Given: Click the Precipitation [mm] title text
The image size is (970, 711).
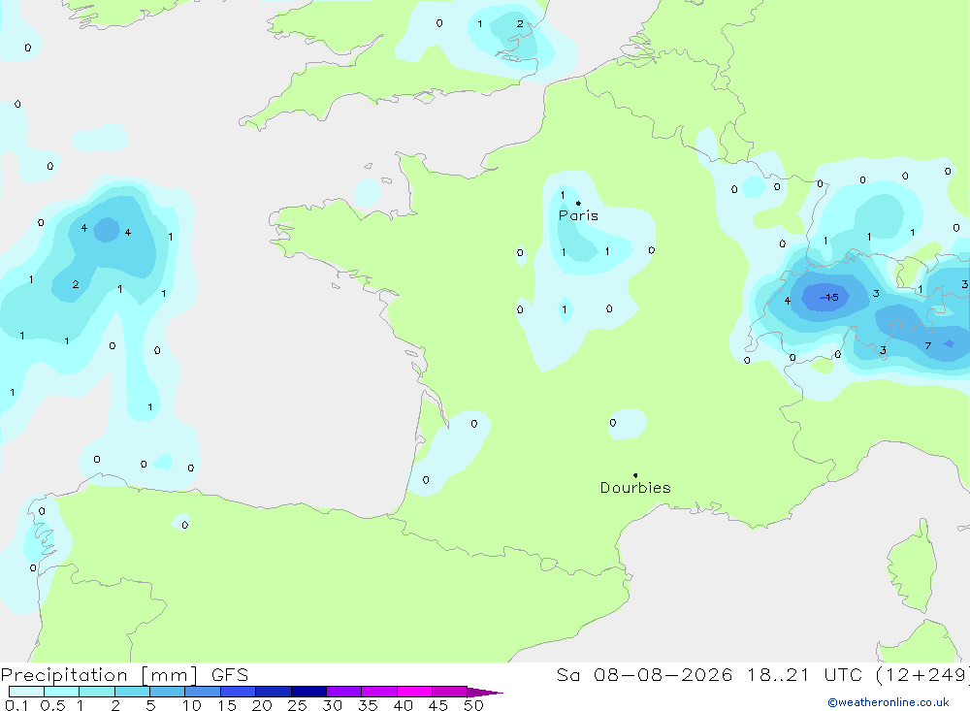Looking at the screenshot, I should [x=99, y=675].
